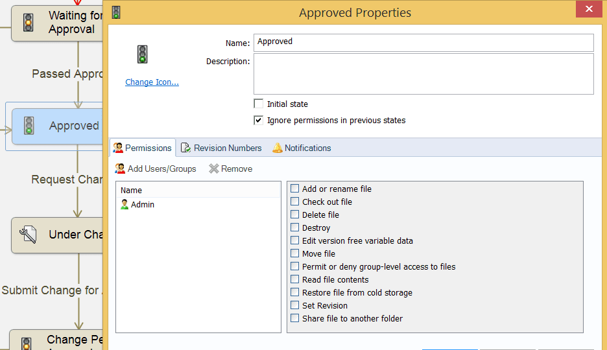Allow Read file contents permission

295,279
